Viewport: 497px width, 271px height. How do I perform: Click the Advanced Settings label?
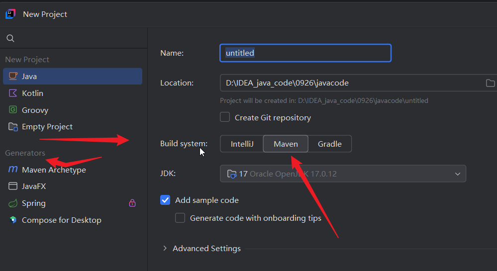pos(206,249)
